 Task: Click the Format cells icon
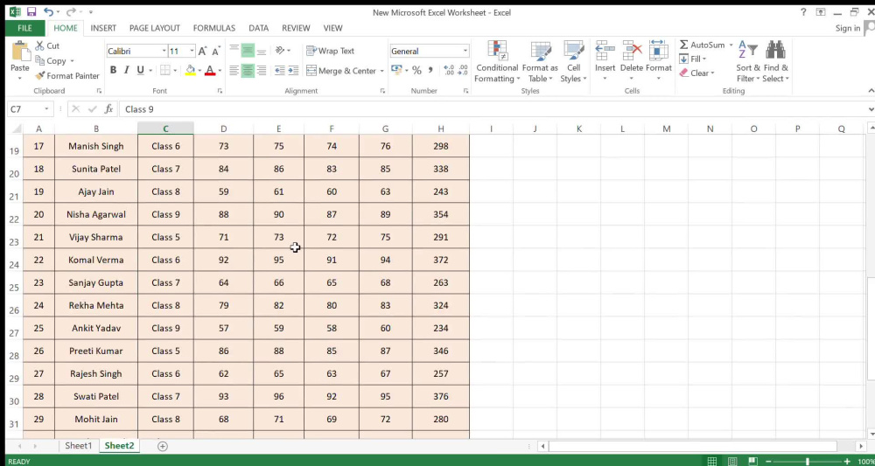pyautogui.click(x=659, y=50)
